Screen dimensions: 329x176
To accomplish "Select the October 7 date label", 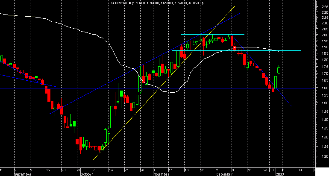I will 94,170.
